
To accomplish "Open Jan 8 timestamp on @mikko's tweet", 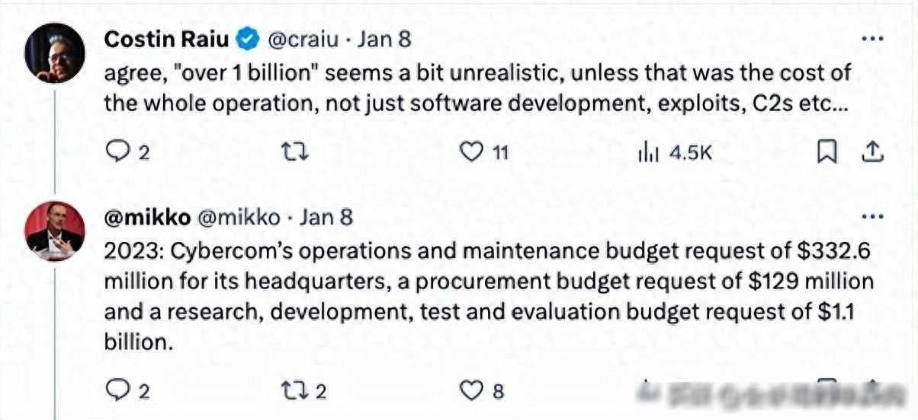I will tap(326, 218).
